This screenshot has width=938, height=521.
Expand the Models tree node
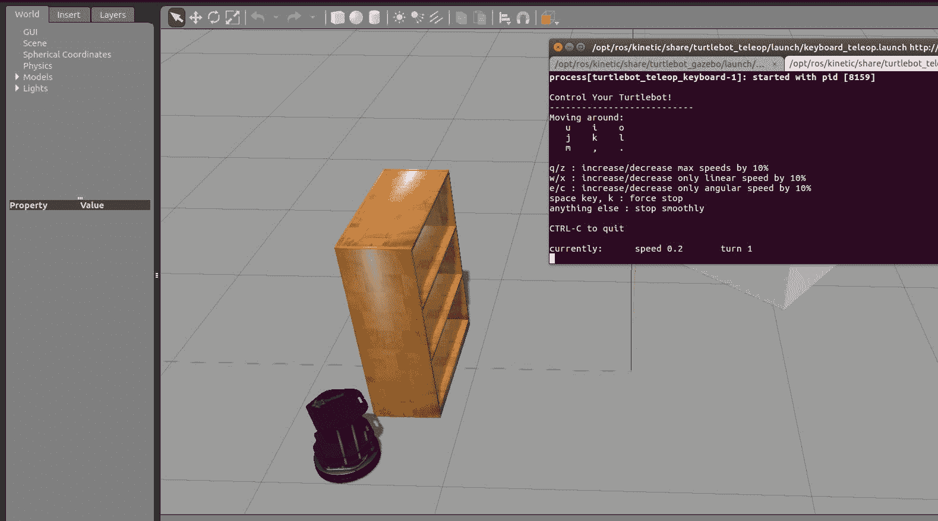(x=17, y=77)
